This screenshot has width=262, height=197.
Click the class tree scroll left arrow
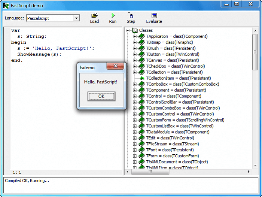[x=128, y=172]
